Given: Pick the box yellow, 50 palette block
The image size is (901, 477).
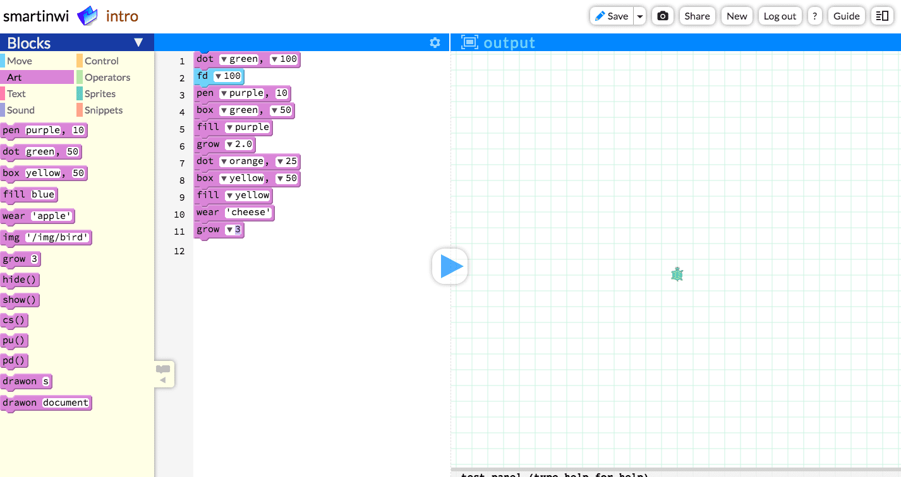Looking at the screenshot, I should click(44, 174).
